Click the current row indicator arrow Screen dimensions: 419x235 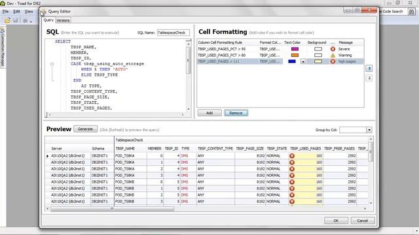point(48,156)
